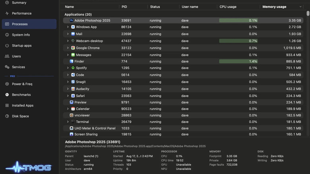The height and width of the screenshot is (174, 310).
Task: Expand the Mail process row
Action: tap(68, 34)
